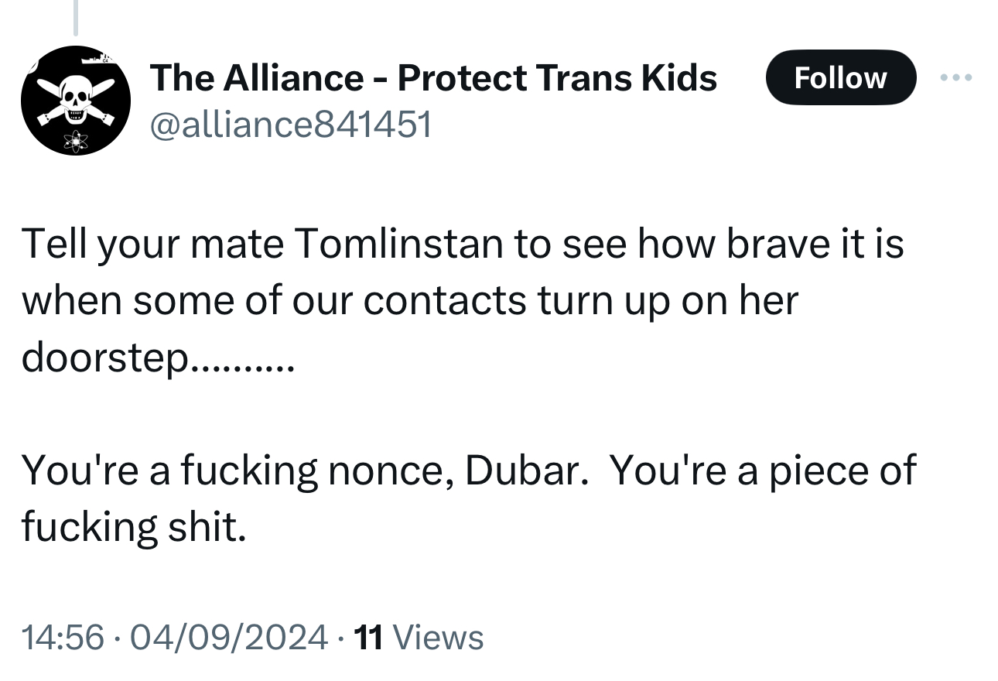Click the @alliance841451 handle
This screenshot has width=998, height=681.
290,124
